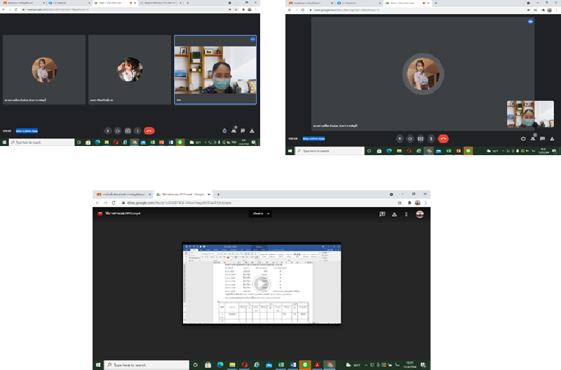Viewport: 561px width, 370px height.
Task: Open chat panel in the left Meet window
Action: [242, 131]
